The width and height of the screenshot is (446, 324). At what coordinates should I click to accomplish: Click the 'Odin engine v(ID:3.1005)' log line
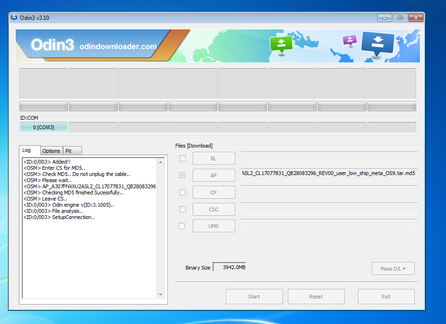[69, 205]
